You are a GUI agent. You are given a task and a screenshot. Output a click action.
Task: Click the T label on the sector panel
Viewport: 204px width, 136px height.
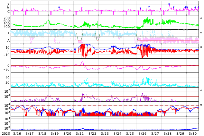(x=8, y=33)
